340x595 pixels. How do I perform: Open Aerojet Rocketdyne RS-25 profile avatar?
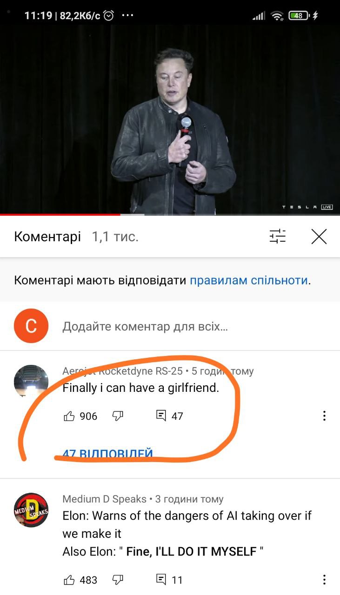pyautogui.click(x=31, y=381)
